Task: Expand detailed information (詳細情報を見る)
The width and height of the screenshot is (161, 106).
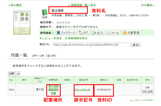Action: 76,38
